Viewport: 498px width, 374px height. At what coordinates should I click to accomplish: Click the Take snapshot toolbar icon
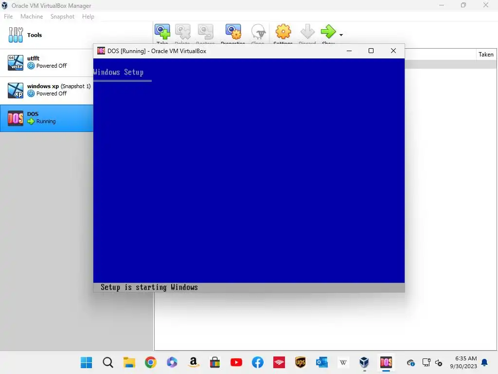point(162,32)
